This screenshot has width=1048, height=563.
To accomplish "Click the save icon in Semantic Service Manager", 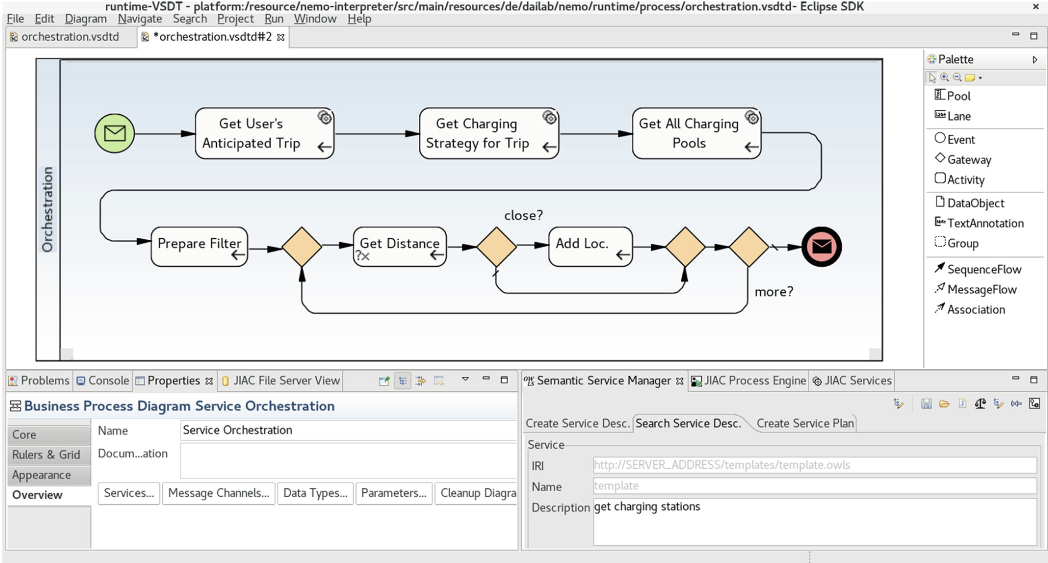I will [x=926, y=404].
